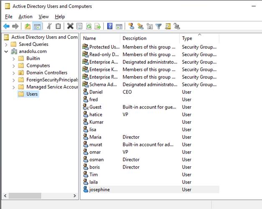
Task: Expand the Domain Controllers container
Action: coord(13,73)
